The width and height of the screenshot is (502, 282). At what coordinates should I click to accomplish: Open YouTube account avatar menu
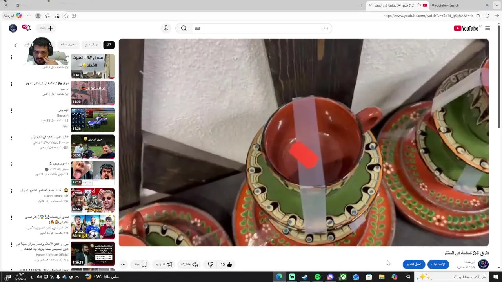13,28
